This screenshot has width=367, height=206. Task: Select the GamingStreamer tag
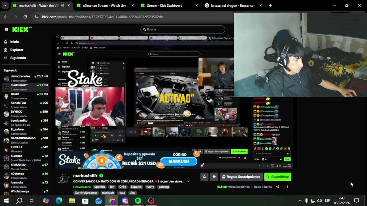click(x=86, y=193)
